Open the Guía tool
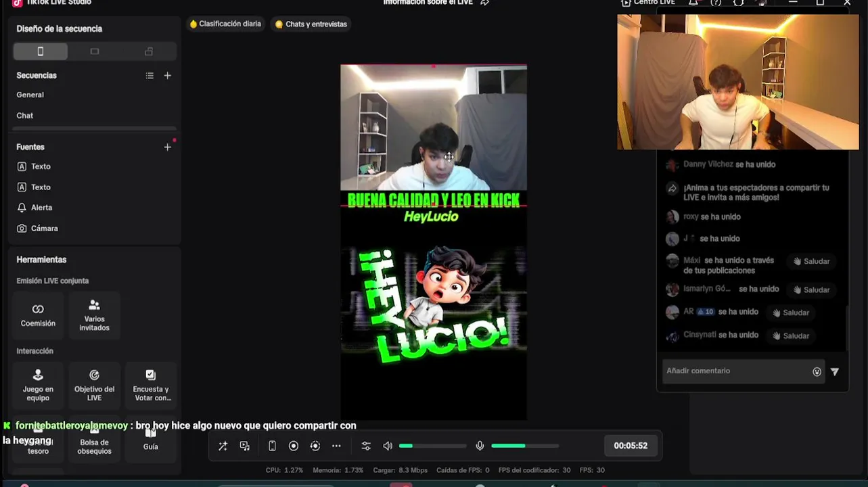 click(151, 441)
